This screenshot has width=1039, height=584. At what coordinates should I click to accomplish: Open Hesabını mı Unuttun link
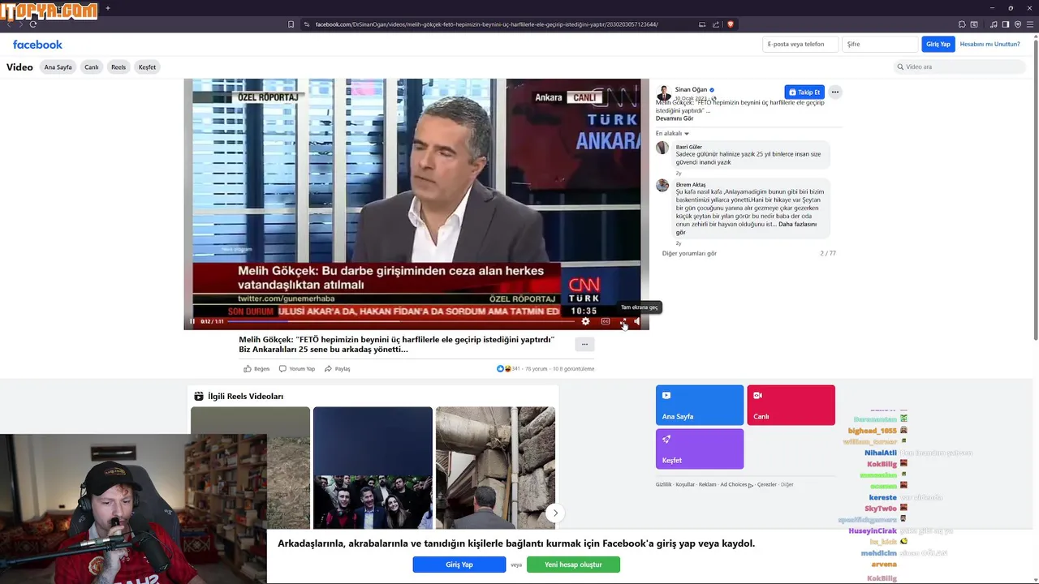coord(989,44)
